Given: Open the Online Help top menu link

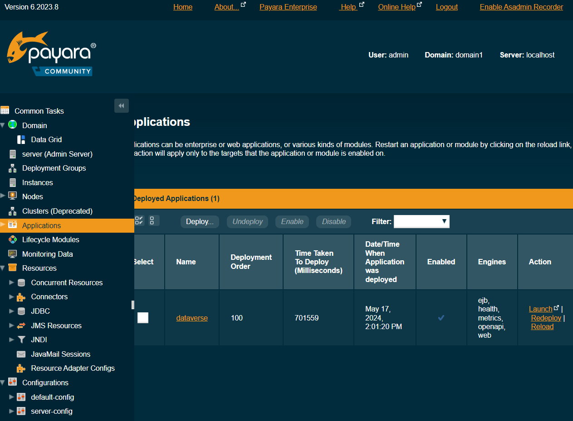Looking at the screenshot, I should pyautogui.click(x=397, y=7).
